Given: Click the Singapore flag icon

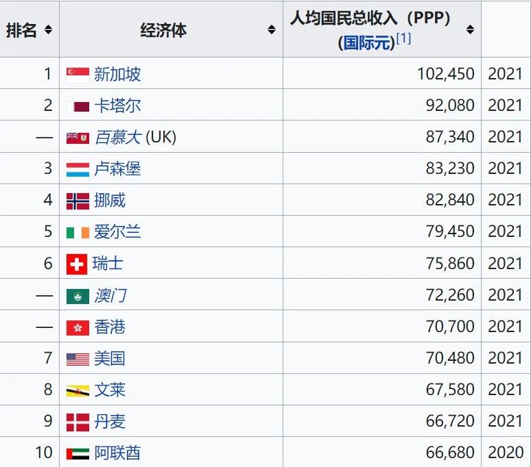Looking at the screenshot, I should (x=78, y=75).
